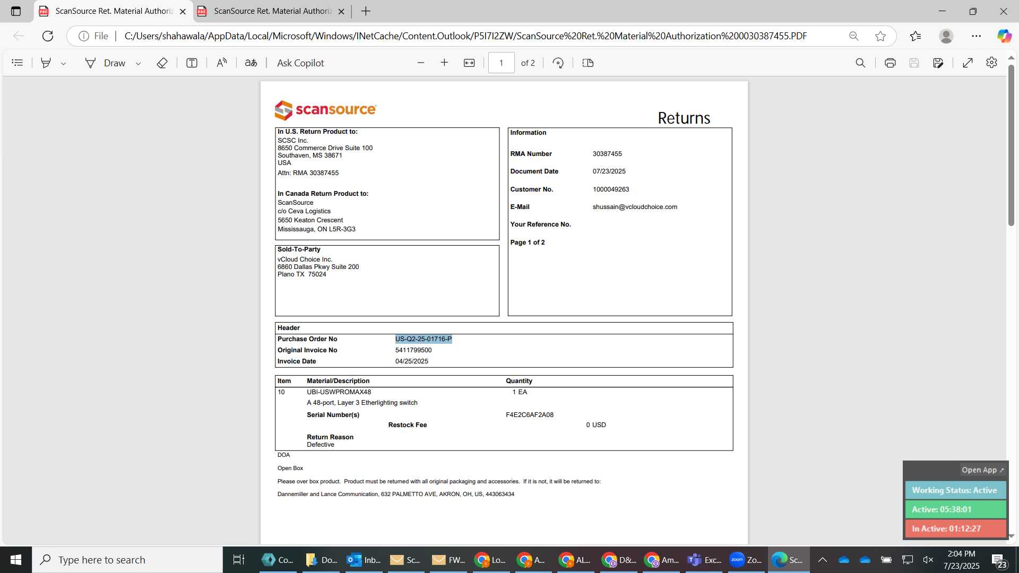
Task: Click the In Active 01:12:27 timer
Action: [x=955, y=528]
